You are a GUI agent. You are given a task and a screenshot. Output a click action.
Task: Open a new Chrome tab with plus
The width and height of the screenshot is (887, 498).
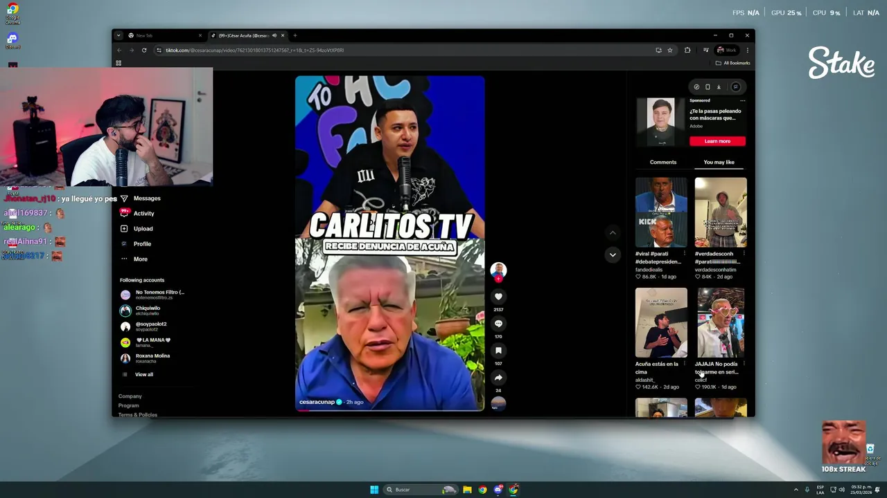click(x=295, y=35)
